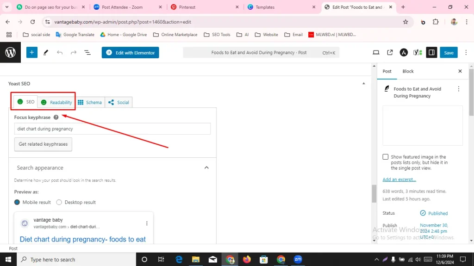This screenshot has width=474, height=266.
Task: Click the blue block inserter plus icon
Action: coord(31,53)
